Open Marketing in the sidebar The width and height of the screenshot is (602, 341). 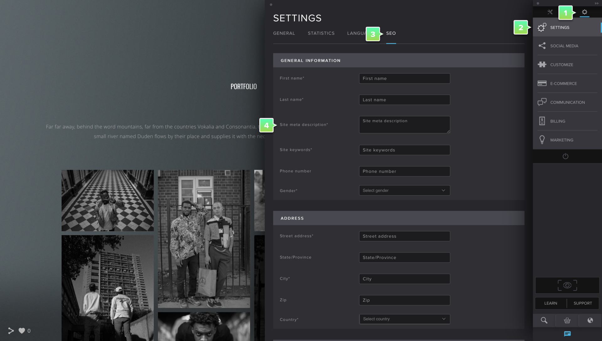(x=567, y=140)
